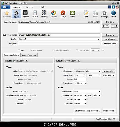Switch to the Devices tab

point(29,7)
